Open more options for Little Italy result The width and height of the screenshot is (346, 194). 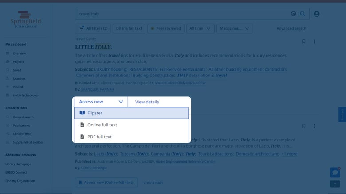click(314, 42)
